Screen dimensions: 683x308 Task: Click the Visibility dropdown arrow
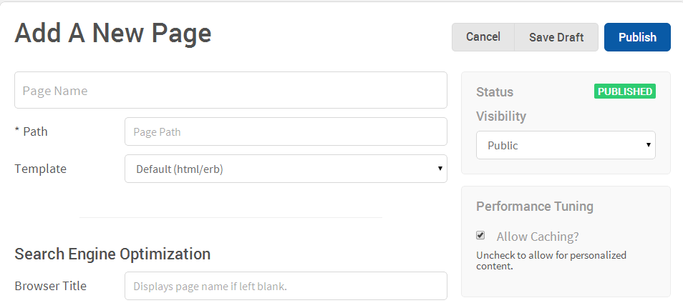pos(649,145)
